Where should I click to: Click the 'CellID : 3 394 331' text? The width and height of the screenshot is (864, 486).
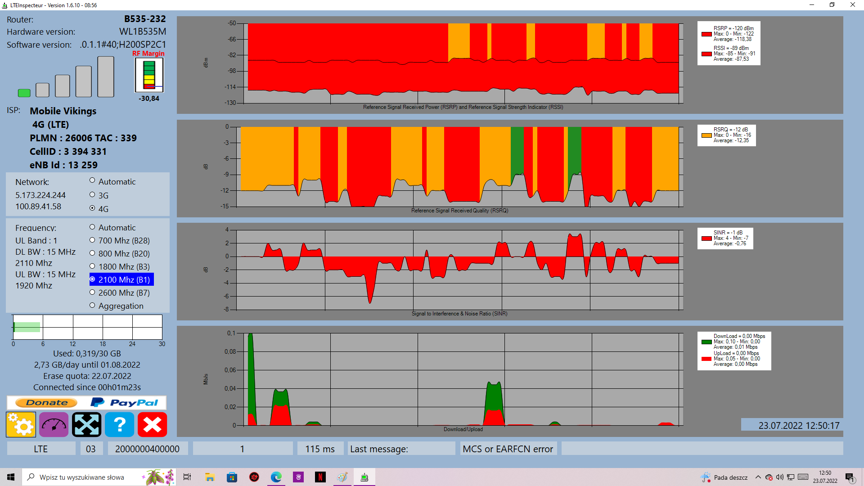click(x=68, y=152)
